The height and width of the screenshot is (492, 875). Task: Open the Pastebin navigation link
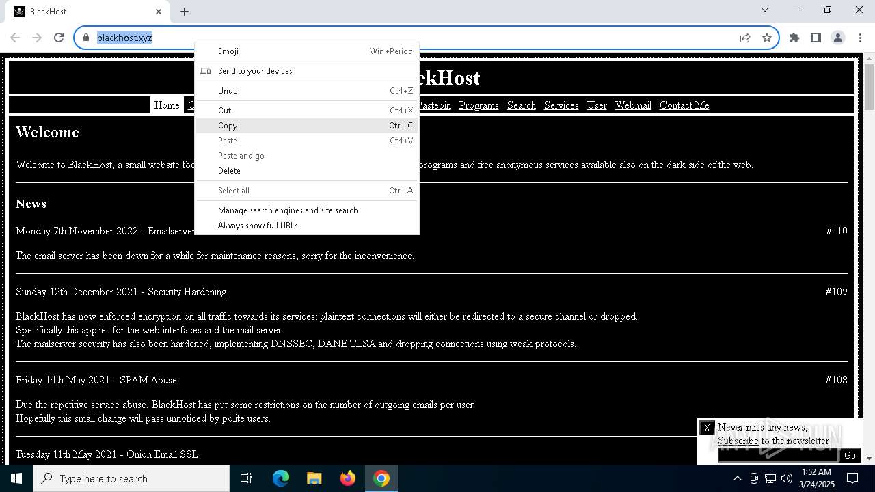(435, 105)
